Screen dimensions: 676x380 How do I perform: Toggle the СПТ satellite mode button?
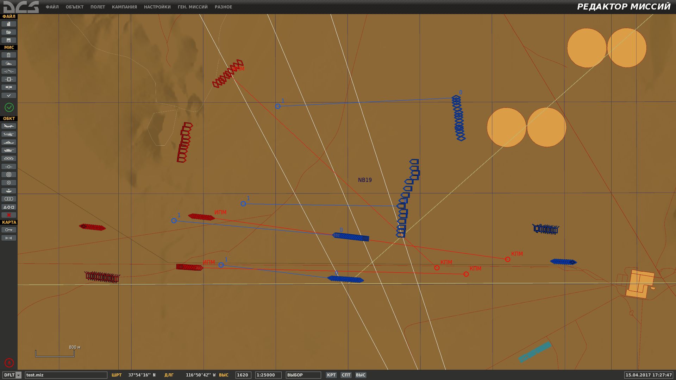pos(346,375)
